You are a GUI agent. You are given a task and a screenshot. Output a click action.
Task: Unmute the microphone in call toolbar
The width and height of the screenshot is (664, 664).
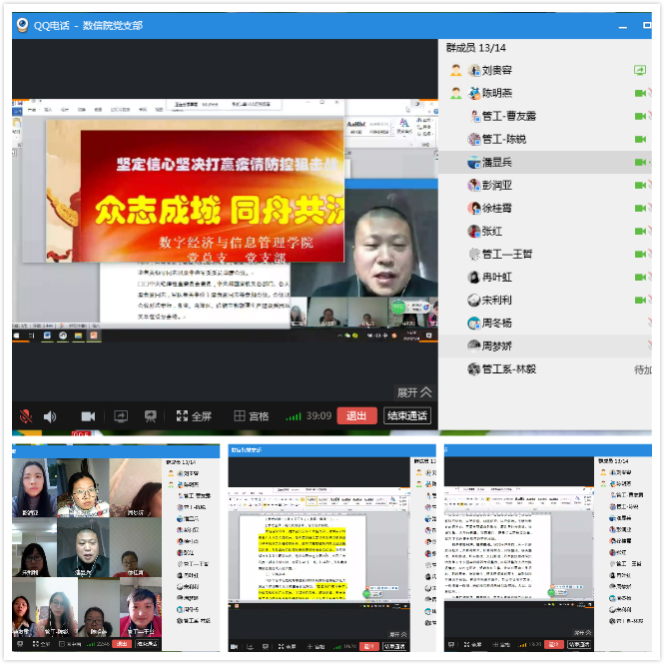click(x=25, y=415)
